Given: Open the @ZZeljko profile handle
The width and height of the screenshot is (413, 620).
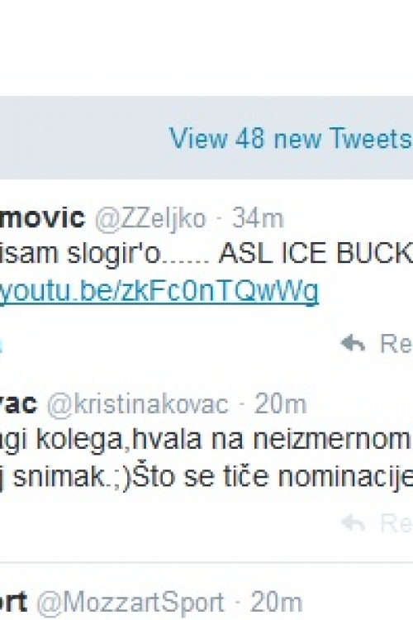Looking at the screenshot, I should pos(150,218).
